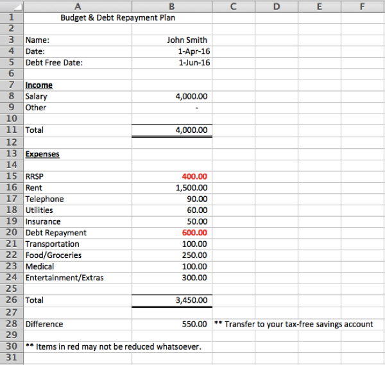Click the underlined Expenses heading cell
Viewport: 385px width, 365px height.
coord(42,154)
